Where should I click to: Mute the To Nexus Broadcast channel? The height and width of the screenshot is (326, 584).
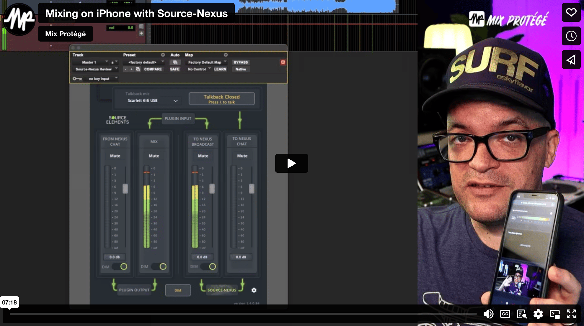(203, 156)
